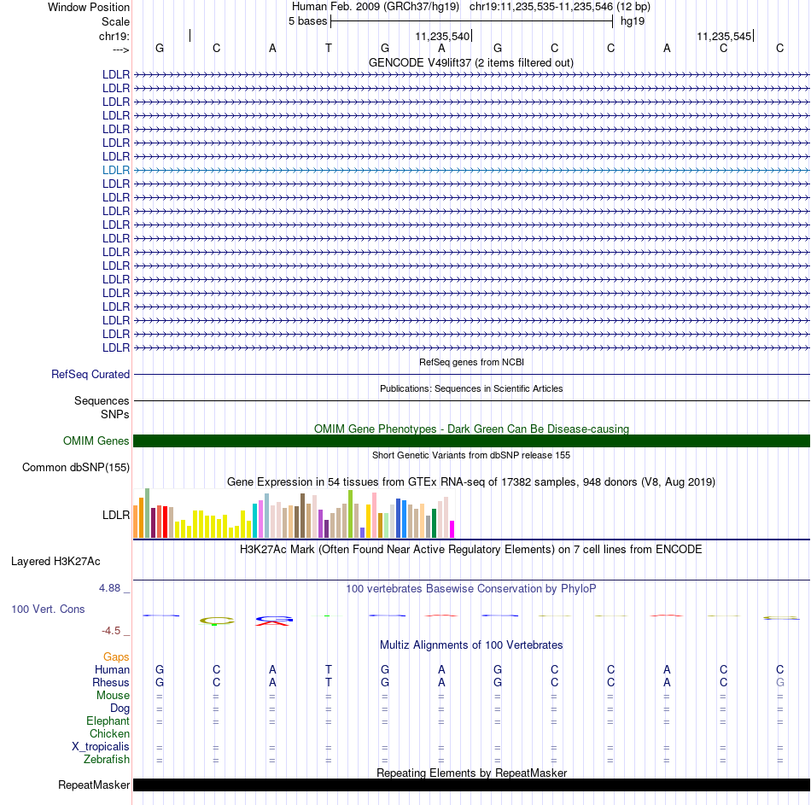Click the dark green OMIM Genes bar
811x805 pixels.
(x=471, y=440)
